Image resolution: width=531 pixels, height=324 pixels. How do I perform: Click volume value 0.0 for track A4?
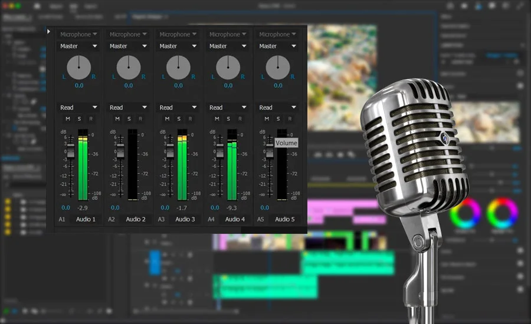click(215, 208)
